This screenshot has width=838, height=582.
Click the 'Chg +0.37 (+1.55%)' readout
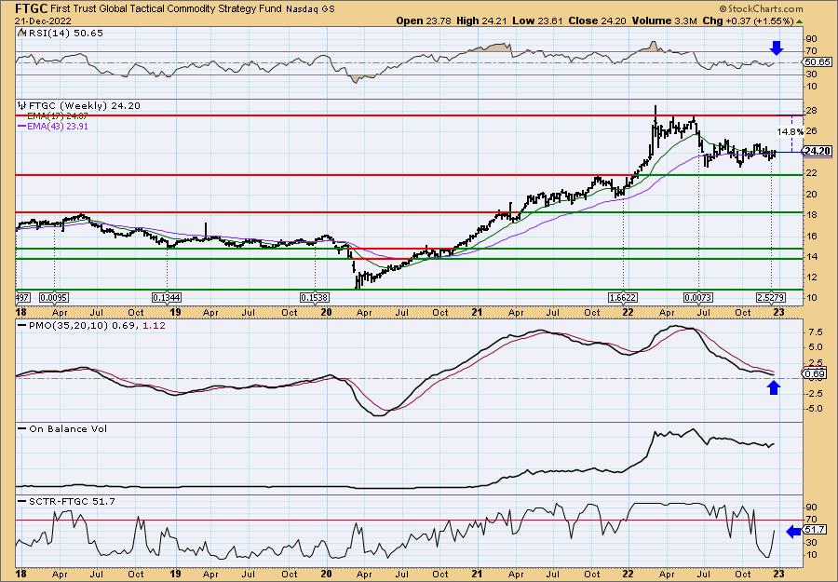[748, 20]
